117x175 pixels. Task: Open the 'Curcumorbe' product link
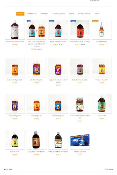point(102,116)
